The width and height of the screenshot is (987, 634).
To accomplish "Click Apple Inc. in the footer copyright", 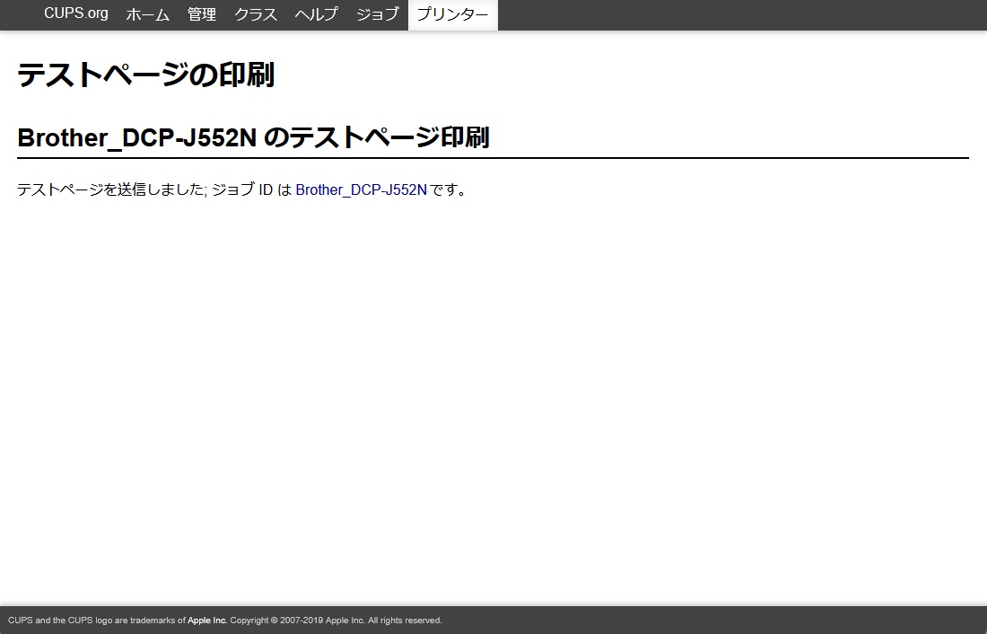I will [207, 621].
